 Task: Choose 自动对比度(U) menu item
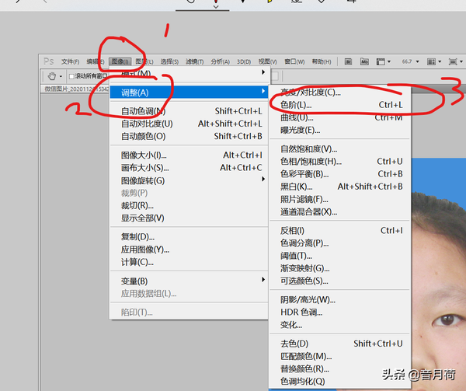pyautogui.click(x=190, y=124)
